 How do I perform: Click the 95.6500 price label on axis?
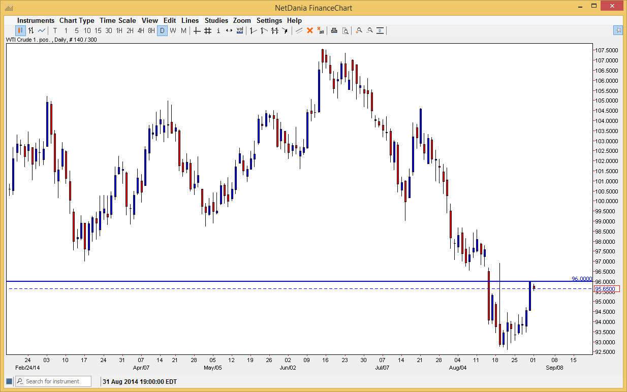(x=607, y=288)
